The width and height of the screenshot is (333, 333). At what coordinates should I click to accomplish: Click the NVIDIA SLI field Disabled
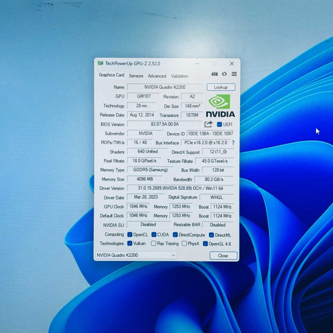(x=148, y=225)
